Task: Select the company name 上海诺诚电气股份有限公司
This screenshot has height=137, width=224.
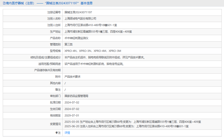Action: (x=80, y=19)
